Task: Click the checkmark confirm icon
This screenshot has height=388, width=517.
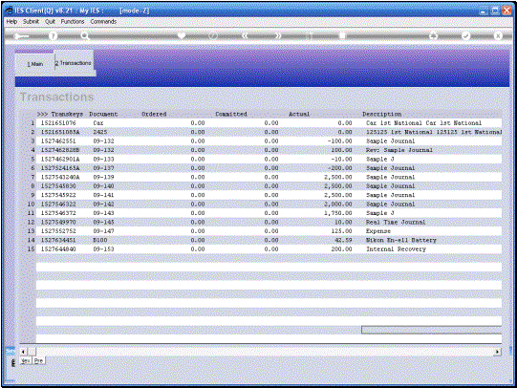Action: pos(465,35)
